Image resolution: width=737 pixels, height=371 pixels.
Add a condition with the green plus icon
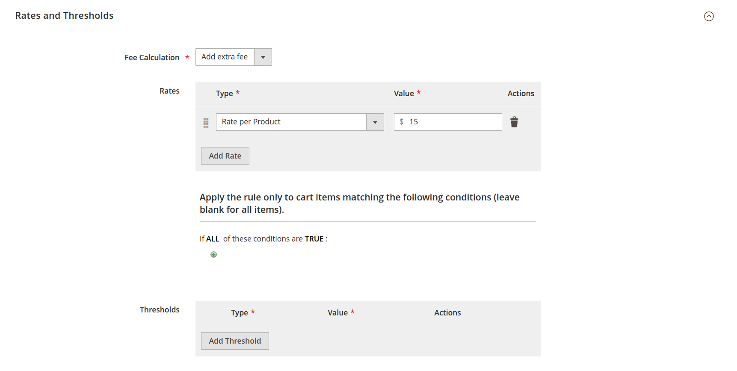click(214, 255)
